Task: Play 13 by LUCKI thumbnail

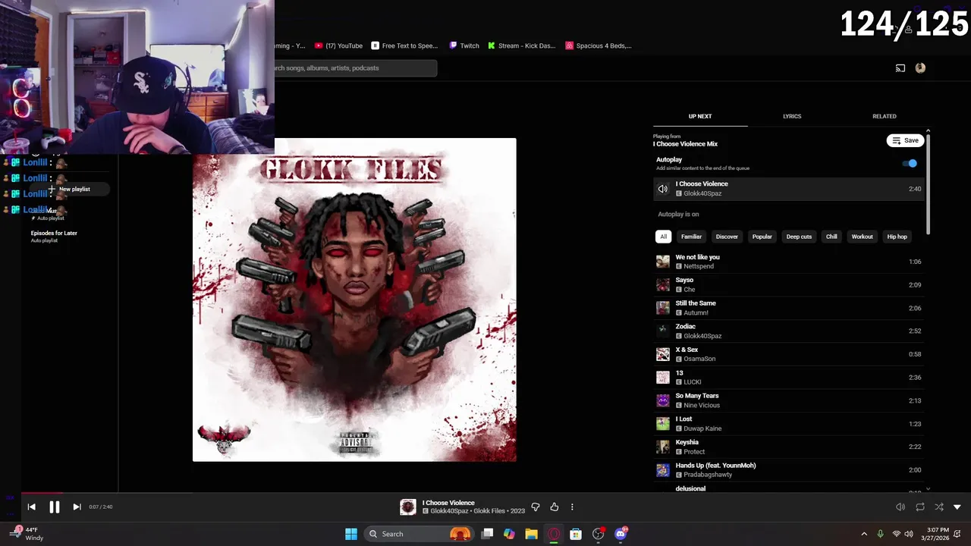Action: point(663,378)
